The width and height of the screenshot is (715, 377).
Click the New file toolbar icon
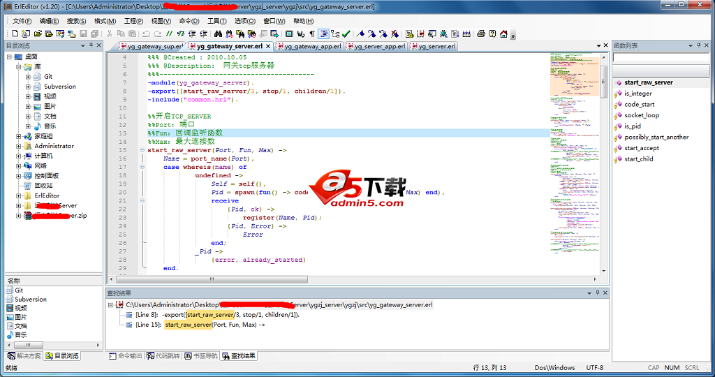(x=15, y=34)
